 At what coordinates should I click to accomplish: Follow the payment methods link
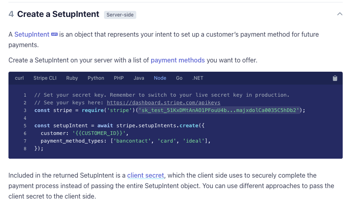(178, 60)
